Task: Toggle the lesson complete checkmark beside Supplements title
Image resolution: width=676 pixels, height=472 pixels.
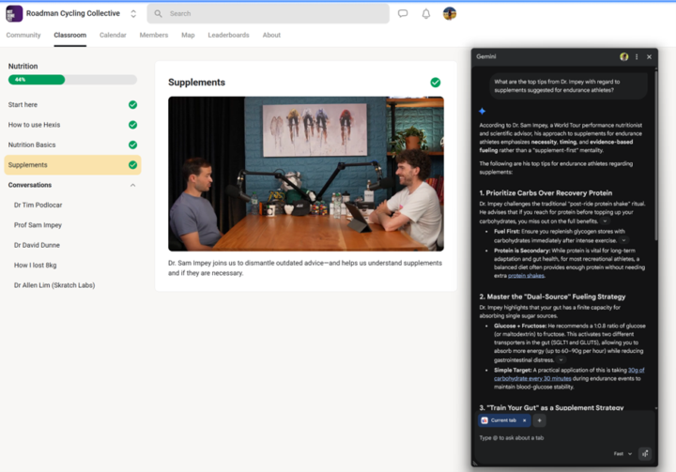Action: [x=436, y=83]
